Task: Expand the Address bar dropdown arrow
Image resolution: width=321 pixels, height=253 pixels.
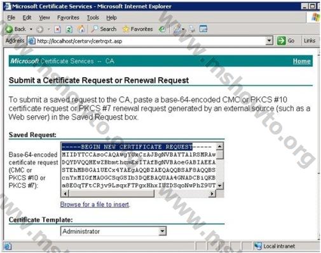Action: click(269, 40)
